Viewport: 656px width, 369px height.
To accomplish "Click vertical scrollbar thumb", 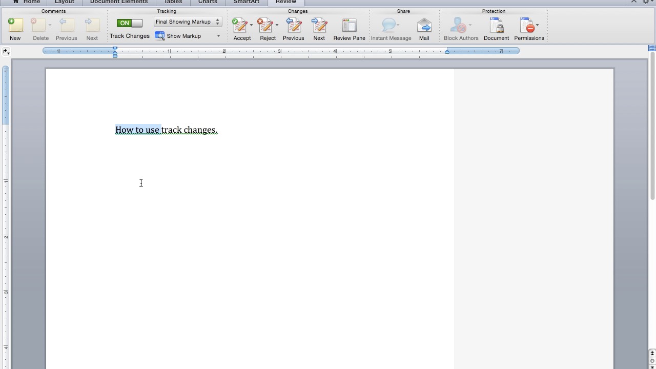I will [652, 126].
